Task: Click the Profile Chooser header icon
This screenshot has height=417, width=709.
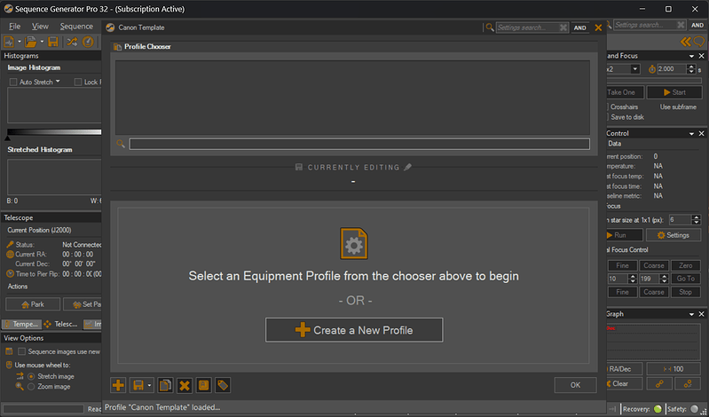Action: [x=117, y=47]
